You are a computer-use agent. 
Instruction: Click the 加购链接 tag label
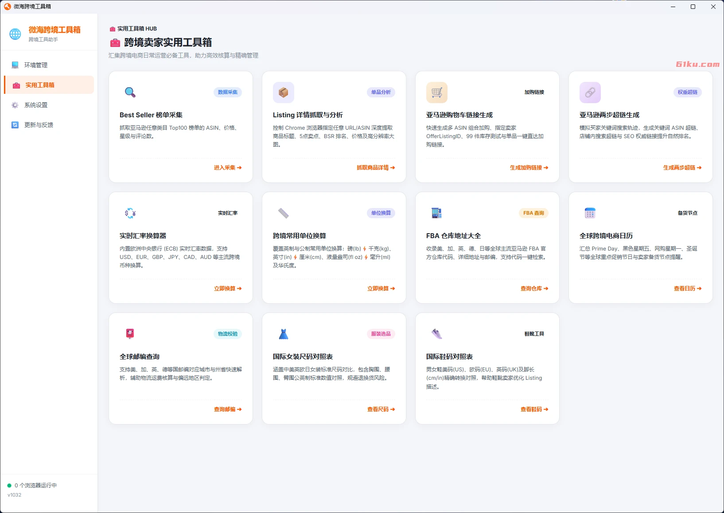coord(534,93)
